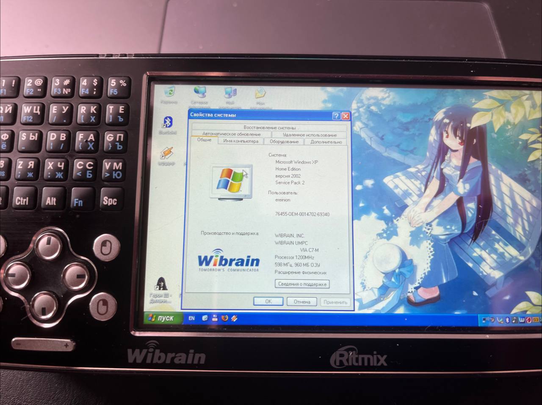
Task: Click the blue W icon in system tray
Action: coord(521,320)
